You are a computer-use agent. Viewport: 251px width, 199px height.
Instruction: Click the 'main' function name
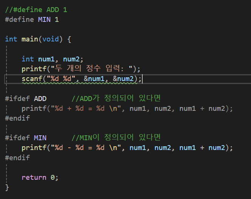click(x=30, y=39)
